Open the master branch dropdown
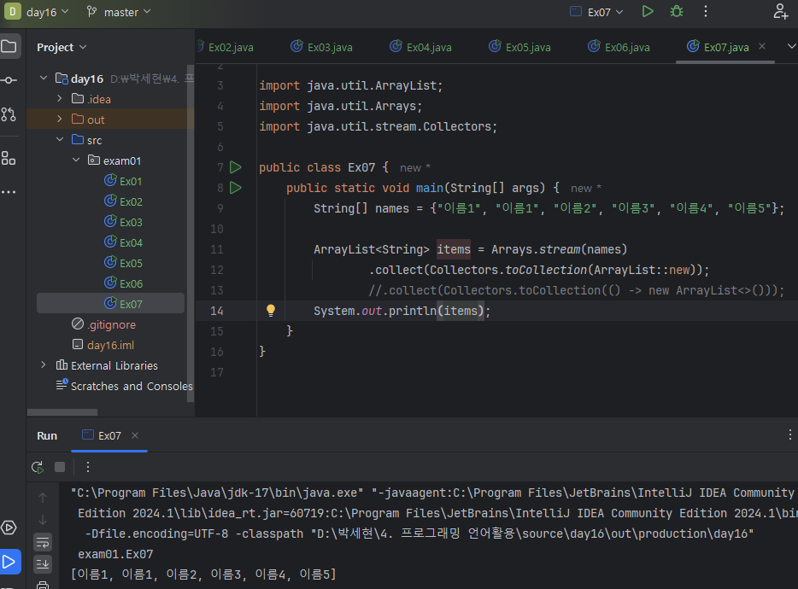The image size is (798, 589). 119,12
